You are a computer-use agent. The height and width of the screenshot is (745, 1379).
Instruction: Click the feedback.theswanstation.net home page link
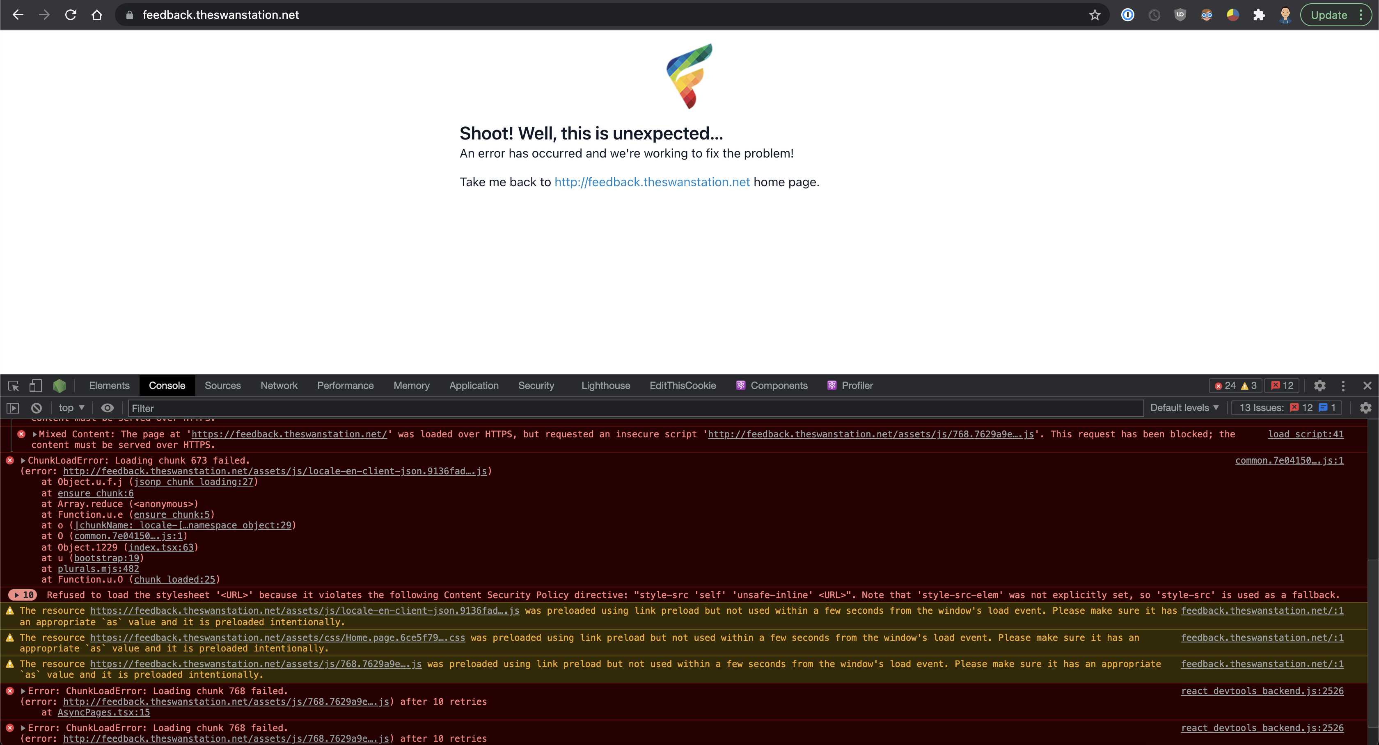[651, 182]
